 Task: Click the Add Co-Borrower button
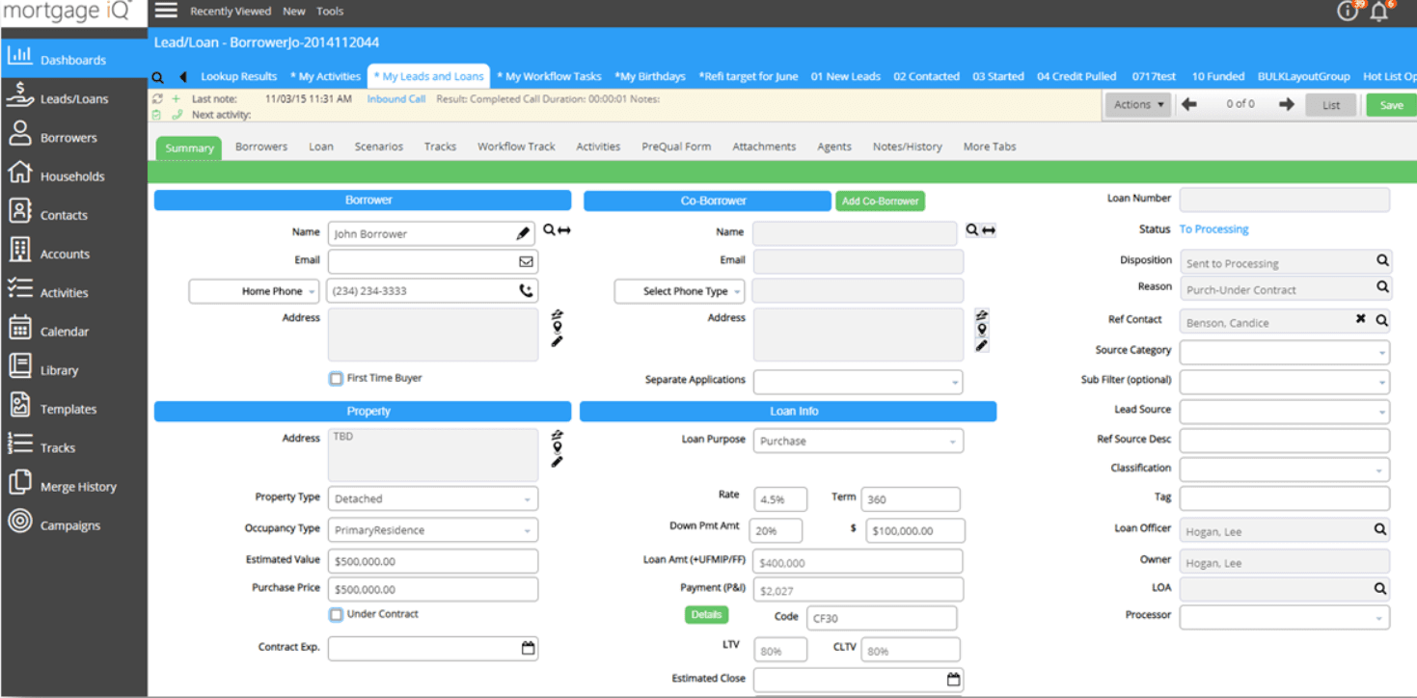point(880,201)
